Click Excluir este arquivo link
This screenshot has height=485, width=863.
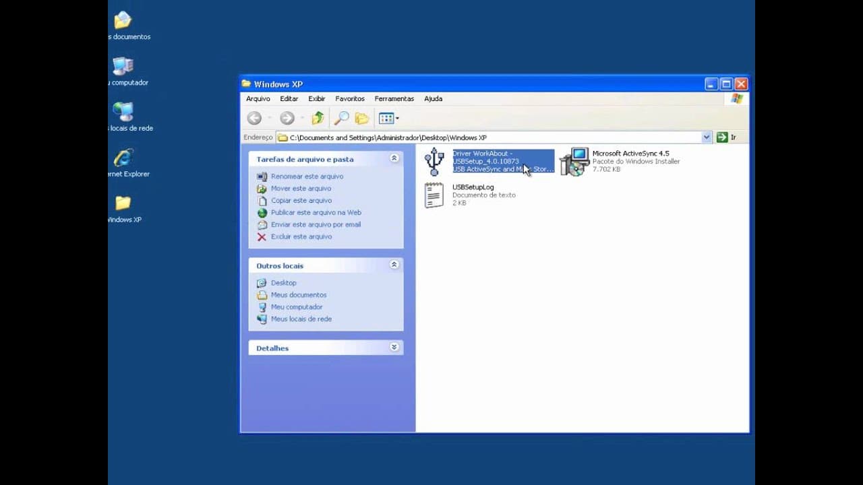(301, 237)
